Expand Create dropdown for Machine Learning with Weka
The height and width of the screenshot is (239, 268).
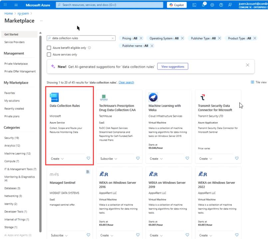[156, 159]
